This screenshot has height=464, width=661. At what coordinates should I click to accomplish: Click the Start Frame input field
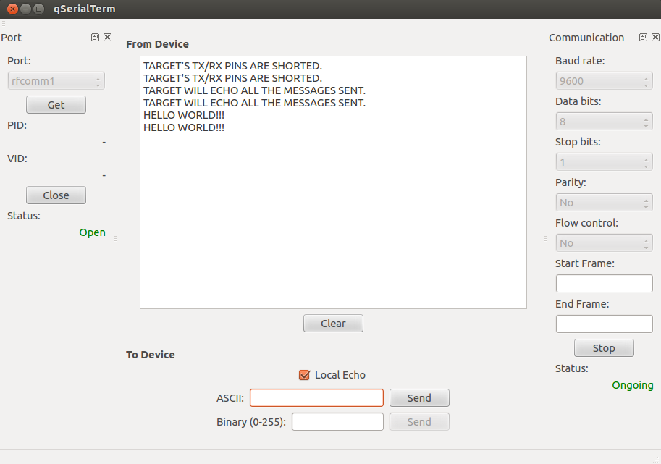(x=604, y=283)
